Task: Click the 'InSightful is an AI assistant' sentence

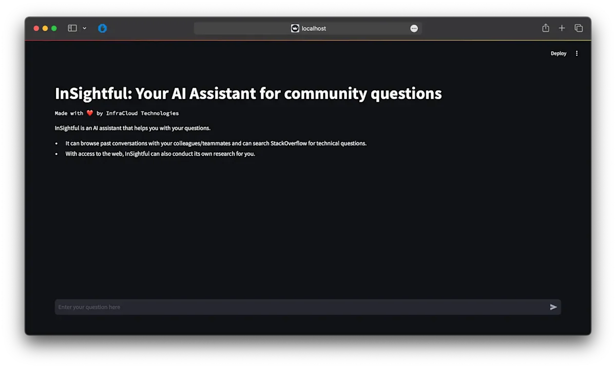Action: click(x=133, y=128)
